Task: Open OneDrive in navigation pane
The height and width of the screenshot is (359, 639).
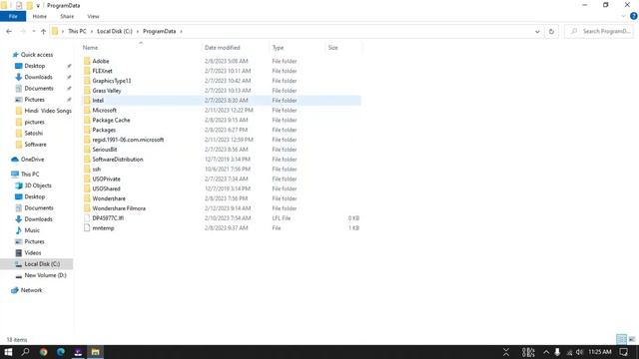Action: click(x=32, y=160)
